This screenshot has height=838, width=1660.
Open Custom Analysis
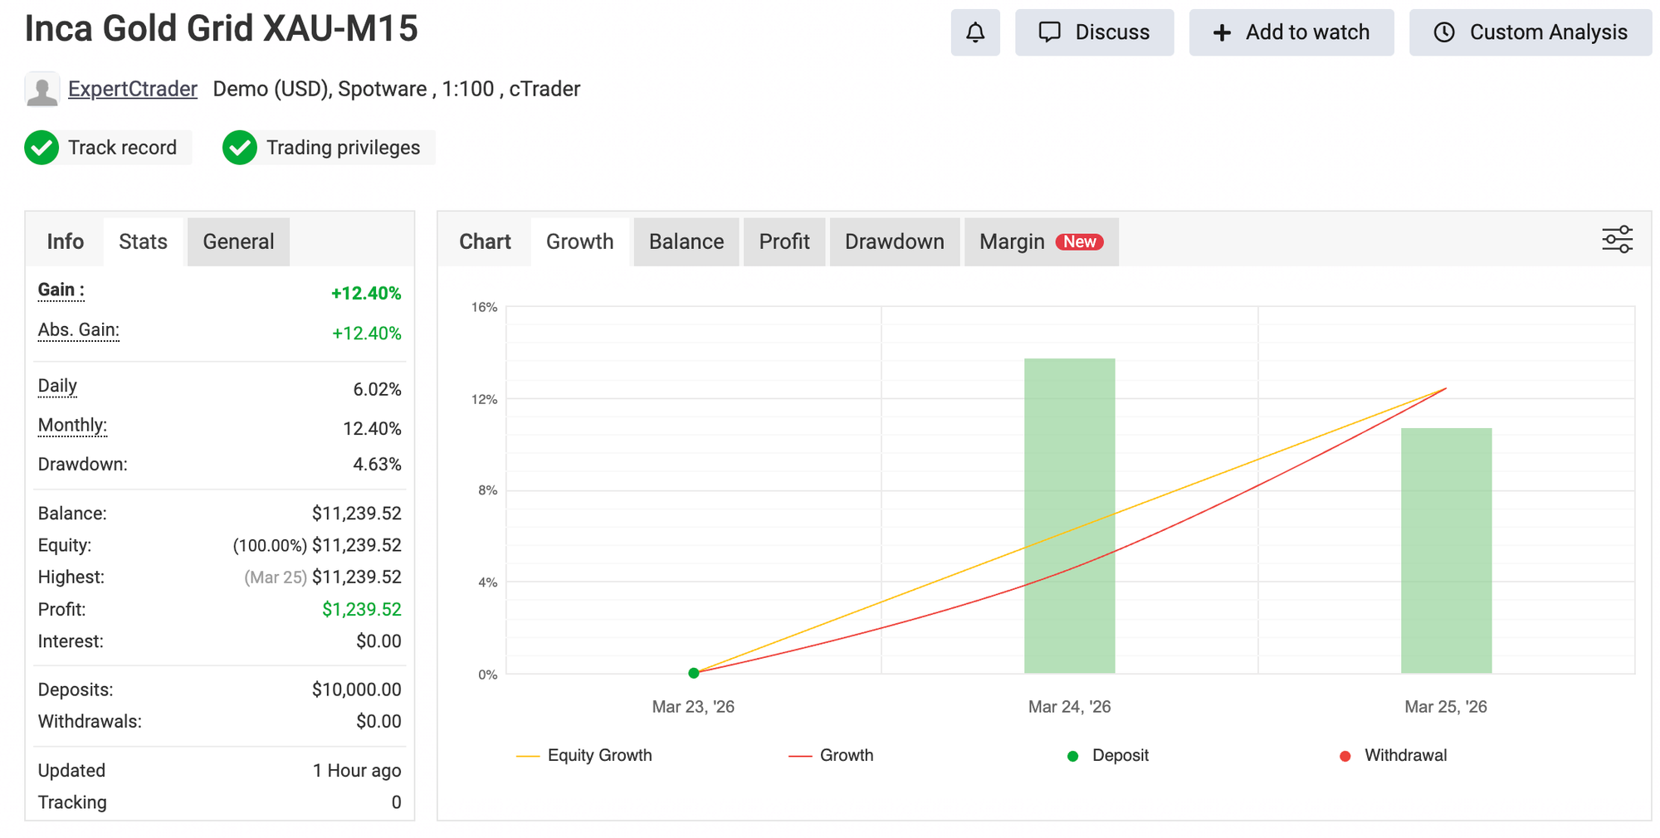1530,32
